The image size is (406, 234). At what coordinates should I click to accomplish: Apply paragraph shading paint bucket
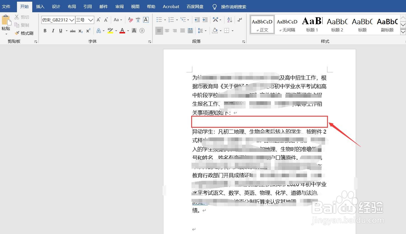point(215,31)
